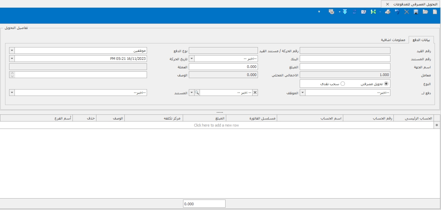441x210 pixels.
Task: Click the Open folder icon in toolbar
Action: pos(425,12)
